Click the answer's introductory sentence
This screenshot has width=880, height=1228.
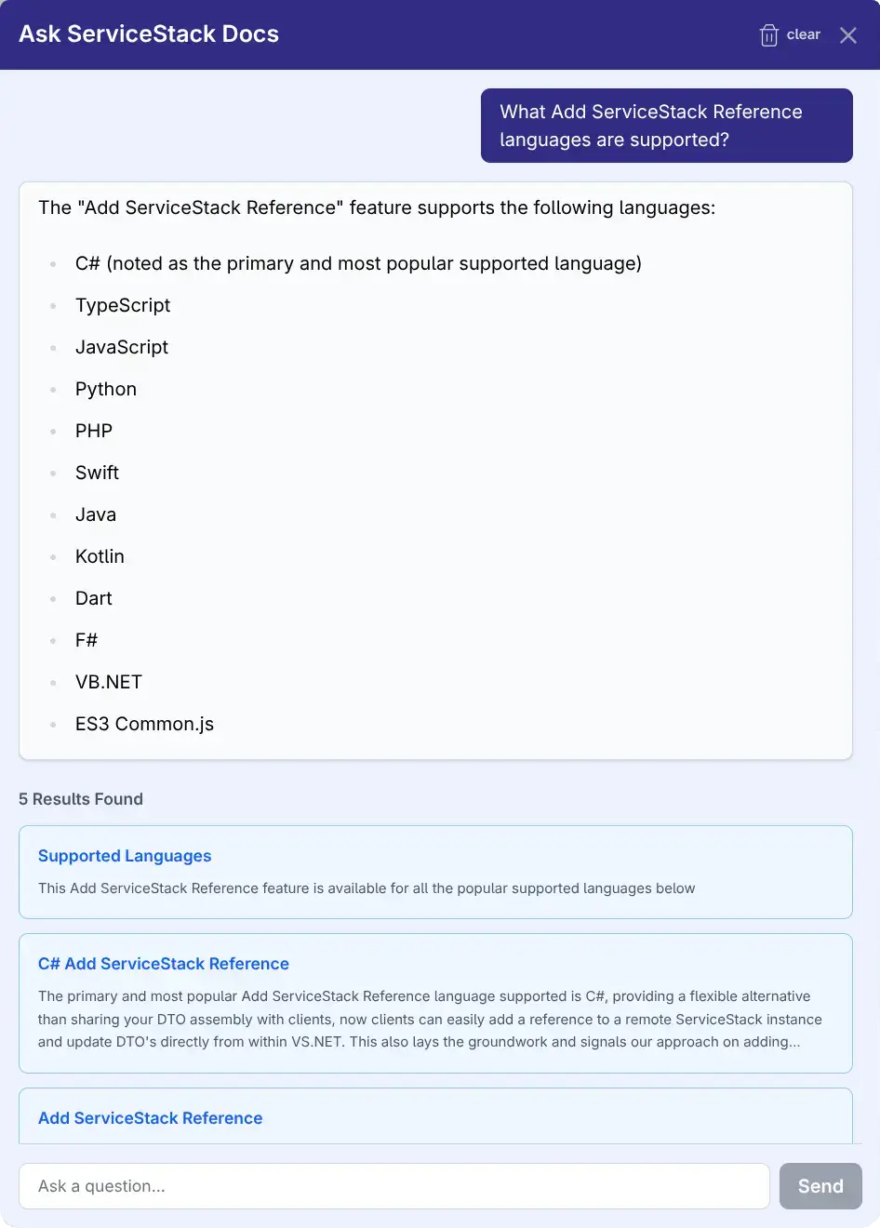(377, 207)
